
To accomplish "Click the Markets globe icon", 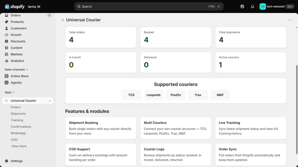I will point(6,54).
